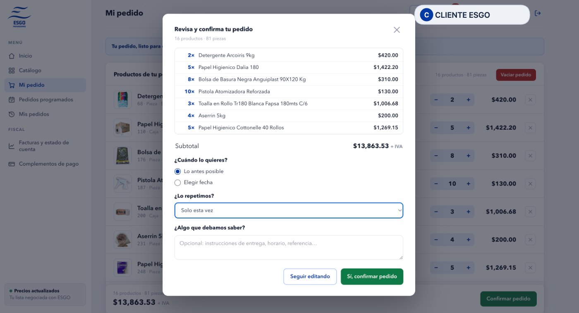Viewport: 579px width, 313px height.
Task: Decrease quantity on the $200.00 row
Action: pyautogui.click(x=436, y=239)
